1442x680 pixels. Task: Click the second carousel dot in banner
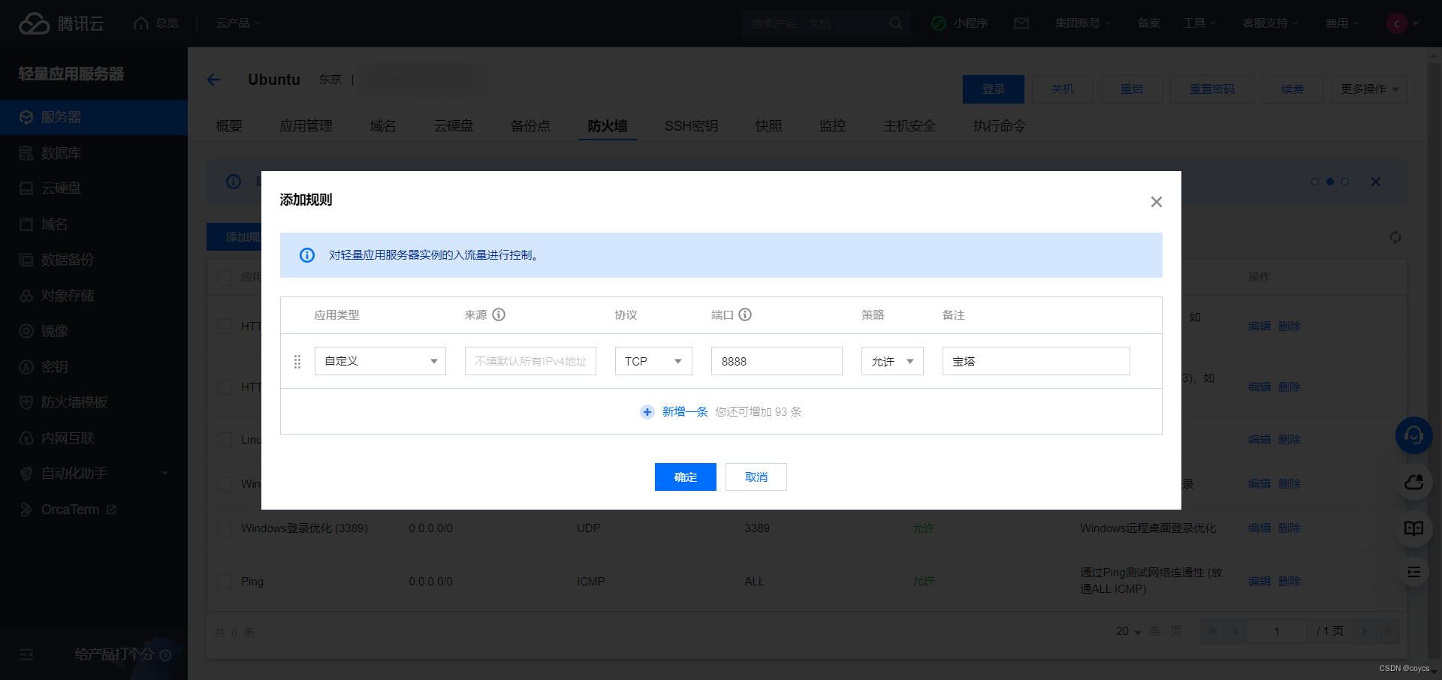(x=1330, y=182)
